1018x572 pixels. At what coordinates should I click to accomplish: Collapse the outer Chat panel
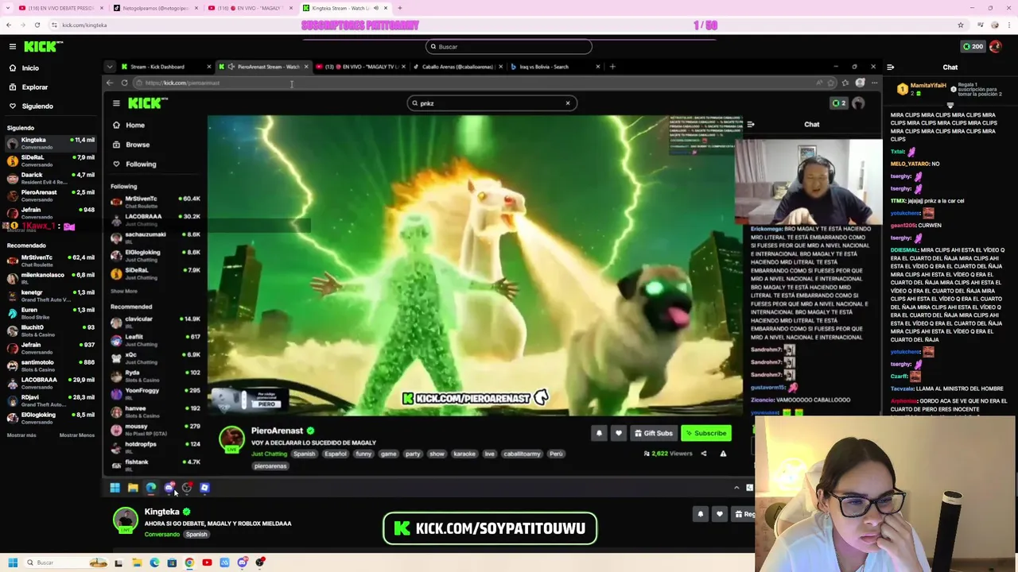890,68
